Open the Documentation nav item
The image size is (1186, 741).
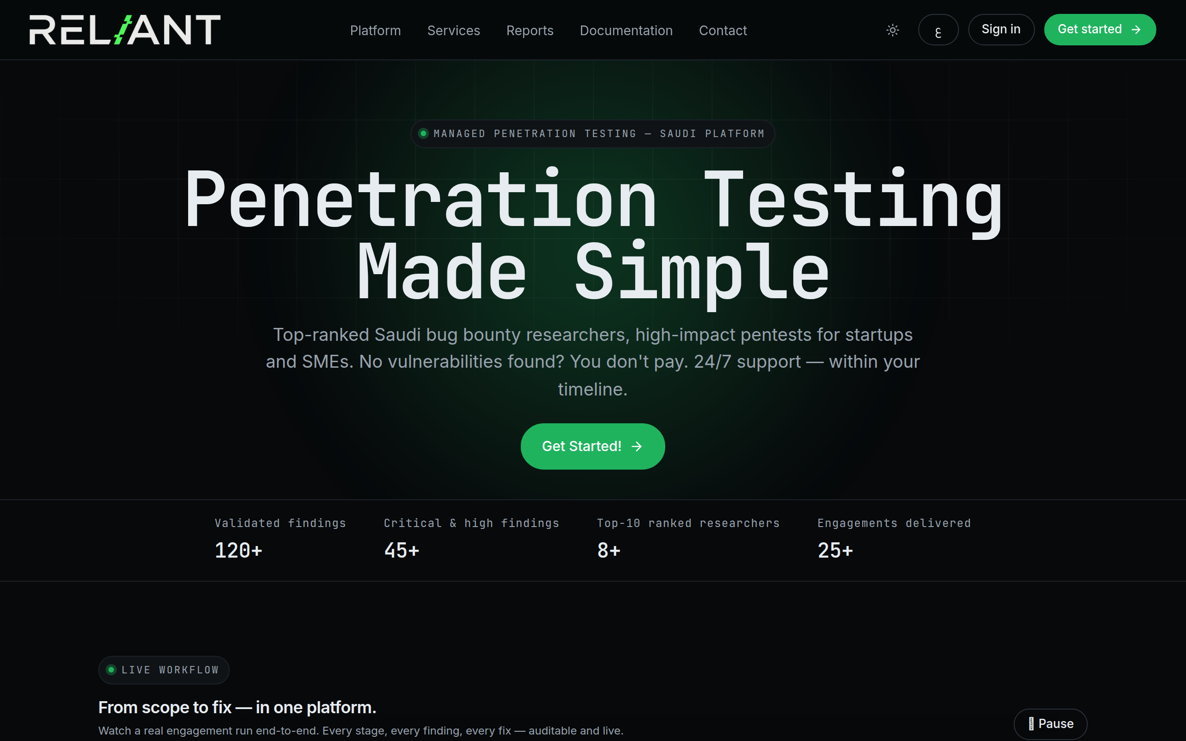click(626, 31)
